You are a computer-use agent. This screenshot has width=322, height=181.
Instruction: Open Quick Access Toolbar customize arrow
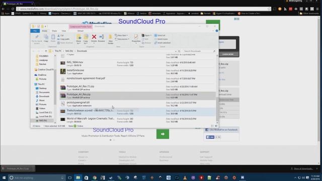pyautogui.click(x=46, y=26)
